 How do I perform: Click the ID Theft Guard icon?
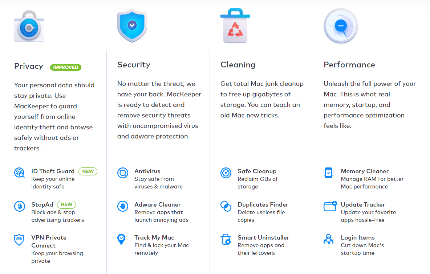[x=19, y=173]
